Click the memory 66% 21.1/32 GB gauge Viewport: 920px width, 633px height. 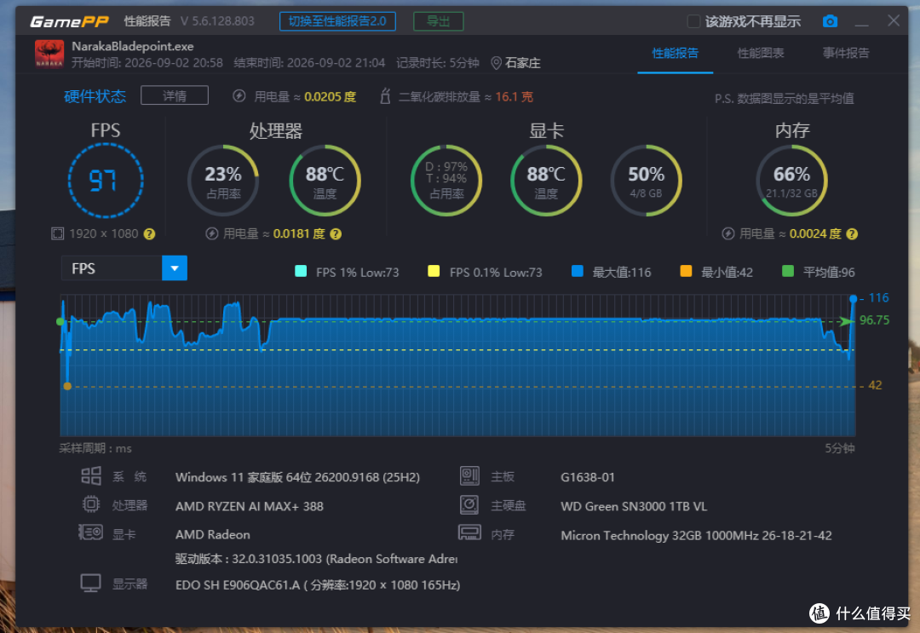point(791,180)
